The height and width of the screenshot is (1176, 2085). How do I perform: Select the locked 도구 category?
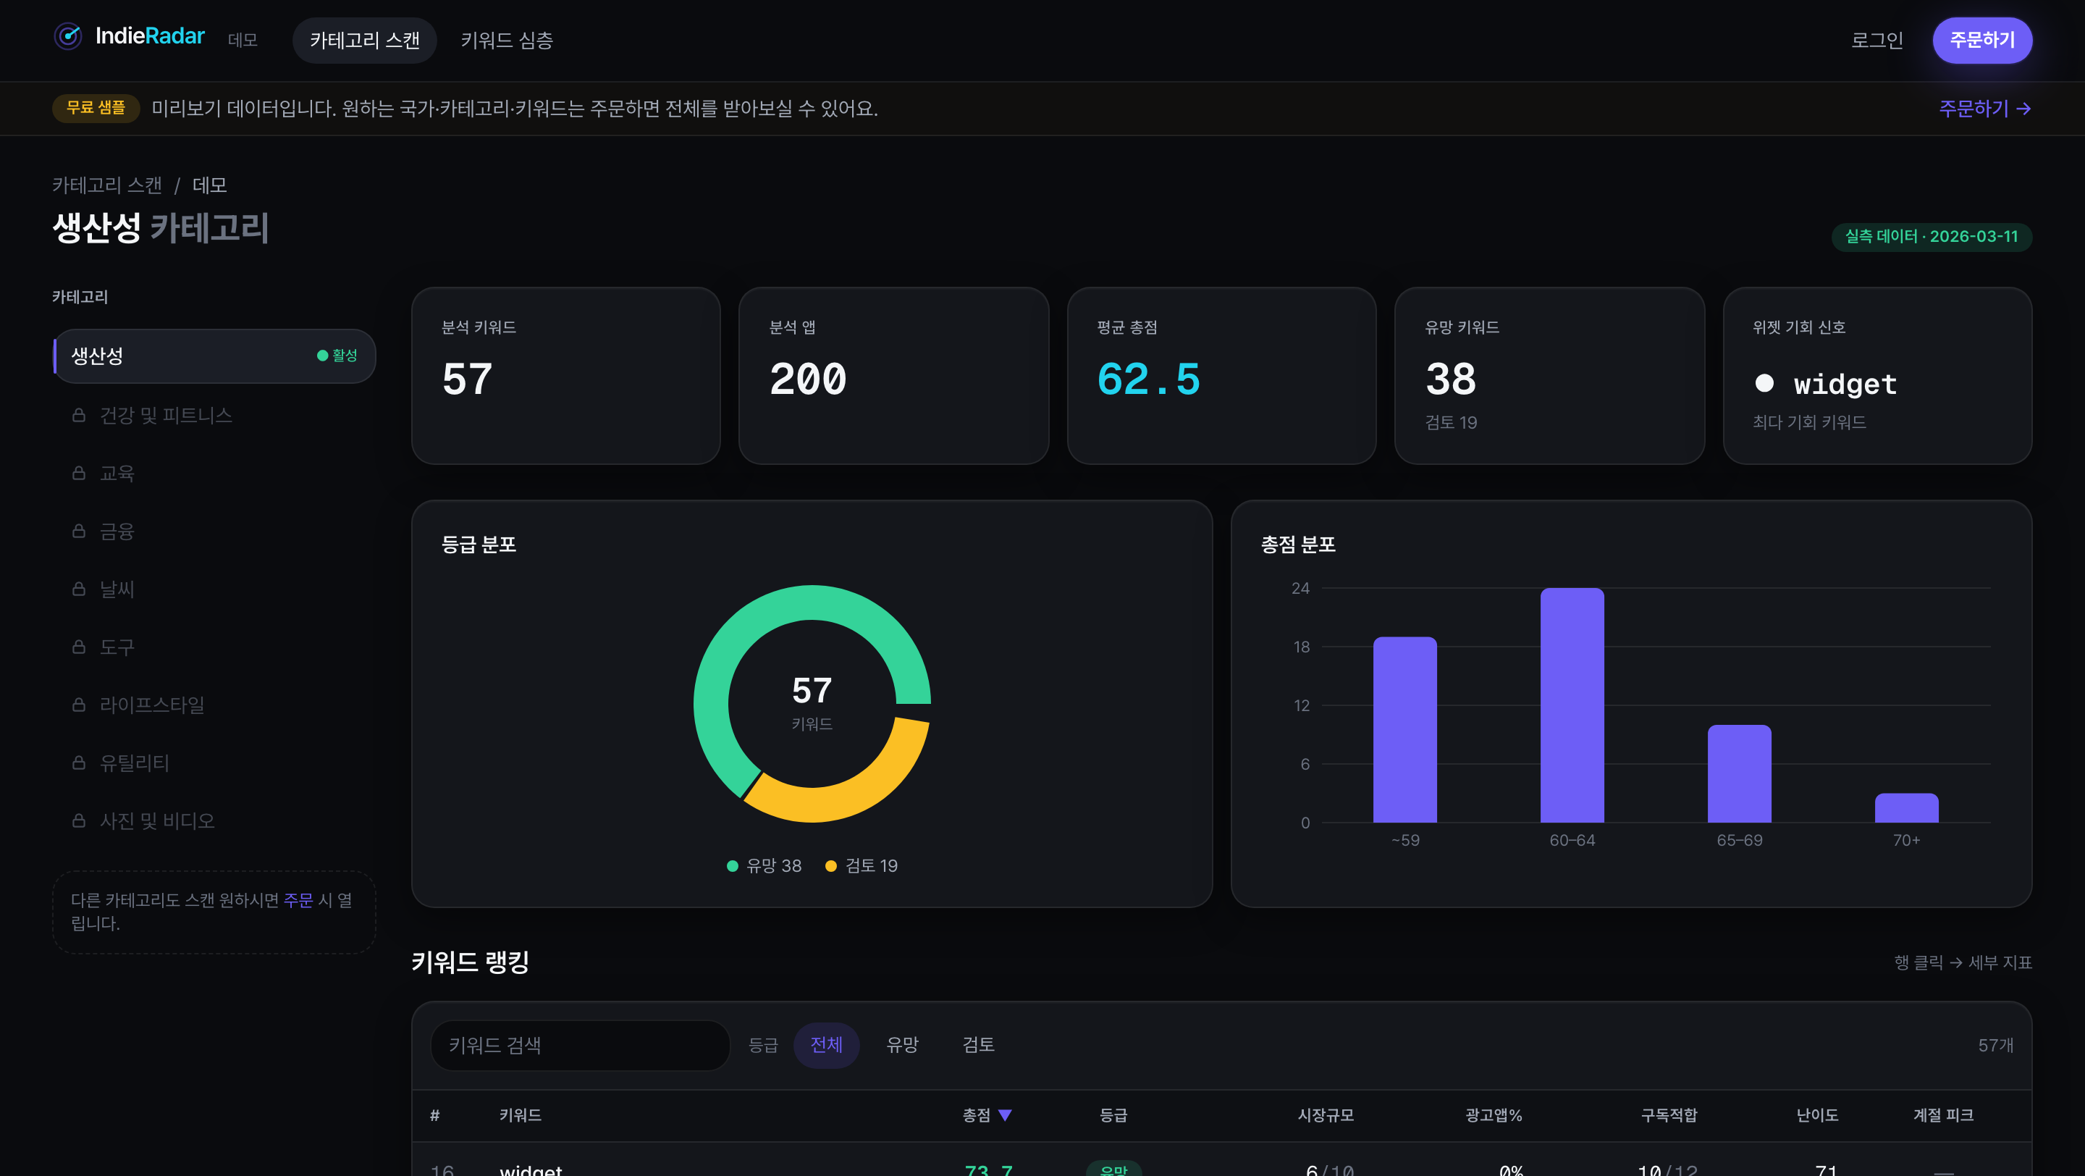[214, 647]
